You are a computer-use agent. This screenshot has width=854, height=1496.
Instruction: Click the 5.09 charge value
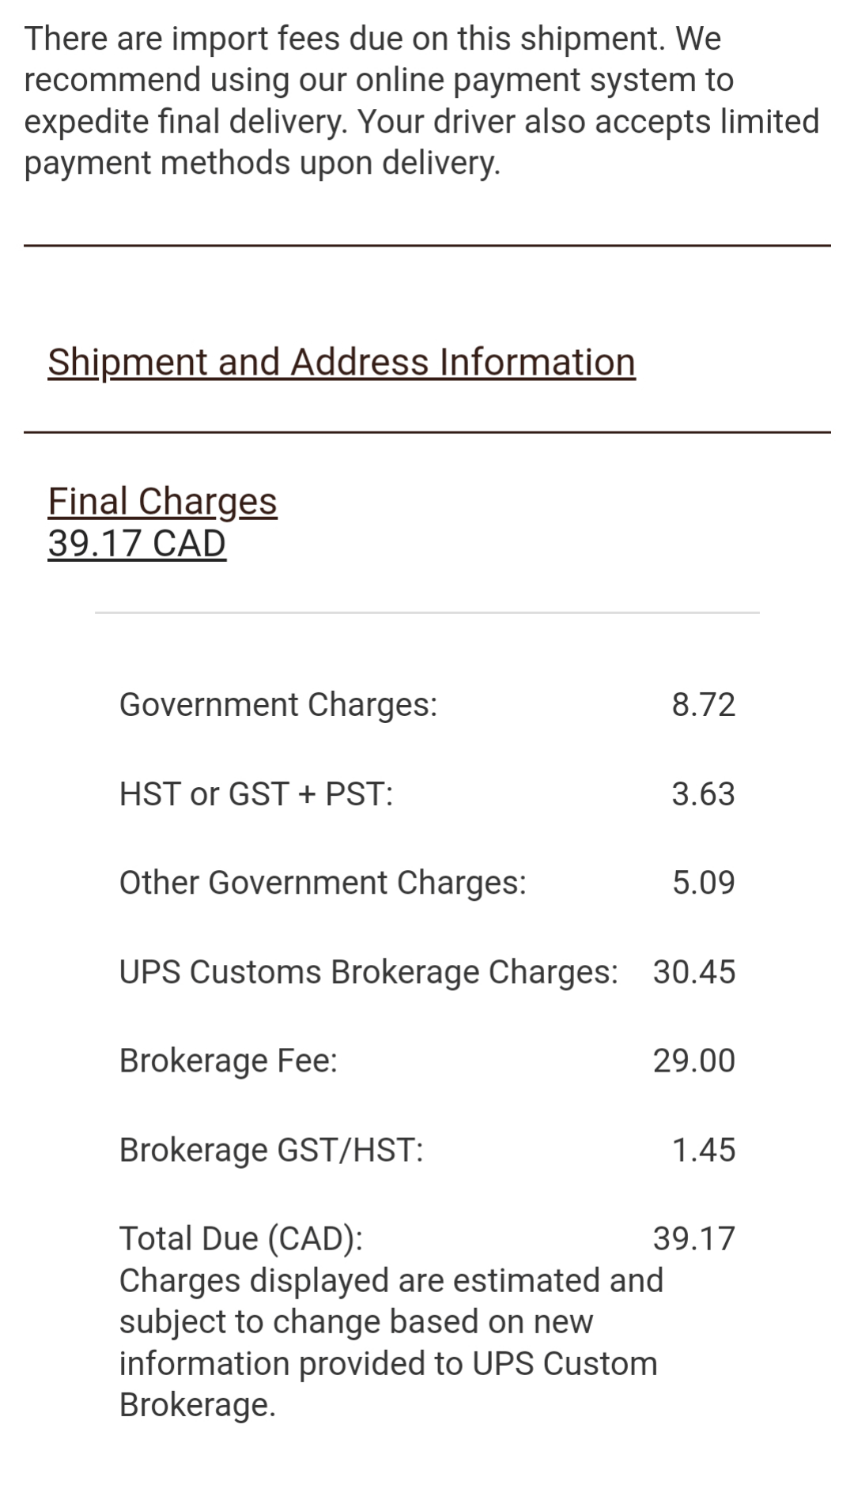point(703,883)
